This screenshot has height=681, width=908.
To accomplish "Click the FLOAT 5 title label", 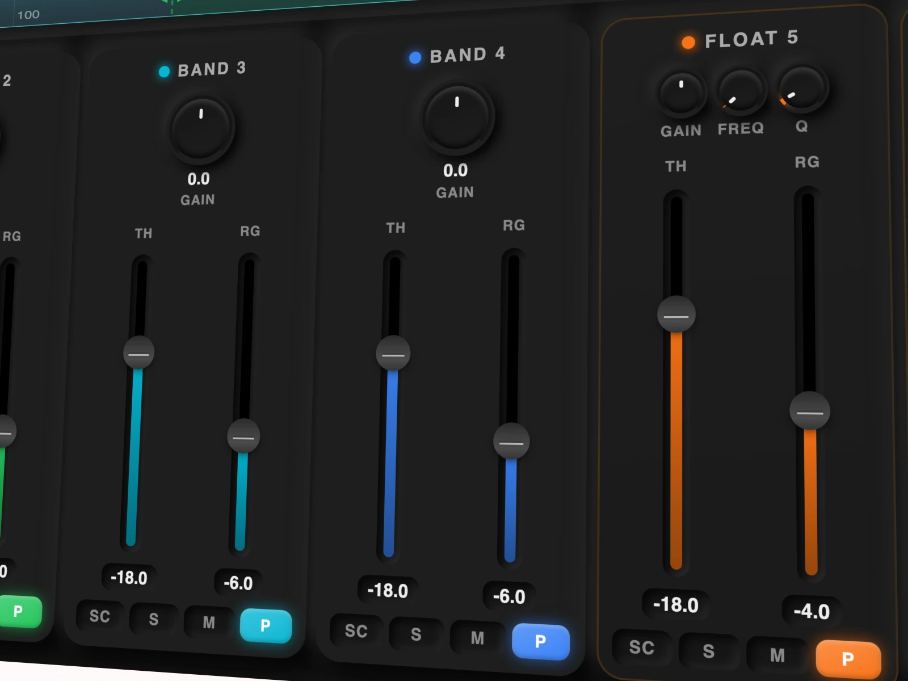I will (x=751, y=39).
